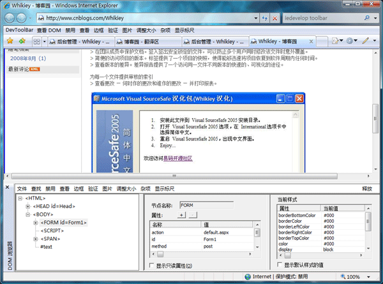
Task: Click the add attribute plus button
Action: [181, 215]
